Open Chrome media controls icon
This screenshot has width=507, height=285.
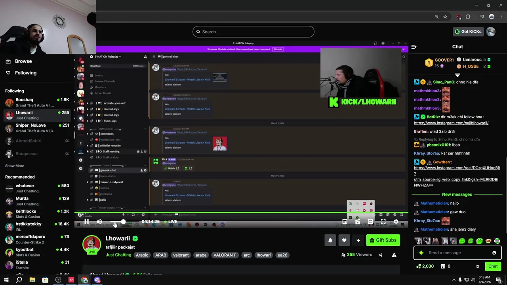[482, 17]
